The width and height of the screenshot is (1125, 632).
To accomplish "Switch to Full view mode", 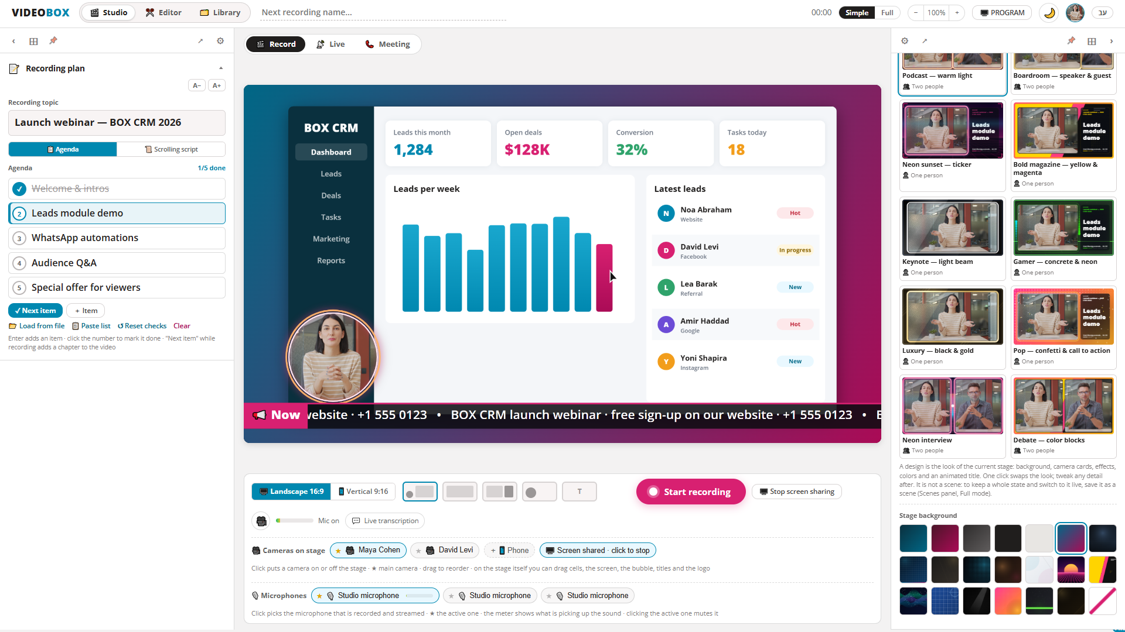I will click(x=887, y=12).
